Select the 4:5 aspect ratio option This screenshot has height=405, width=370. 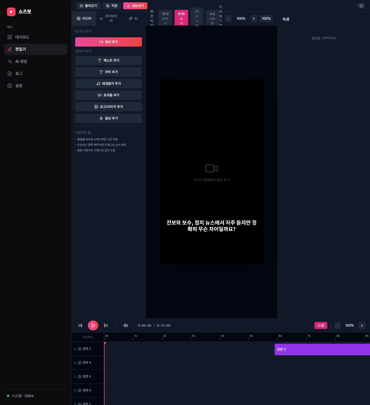pyautogui.click(x=212, y=18)
